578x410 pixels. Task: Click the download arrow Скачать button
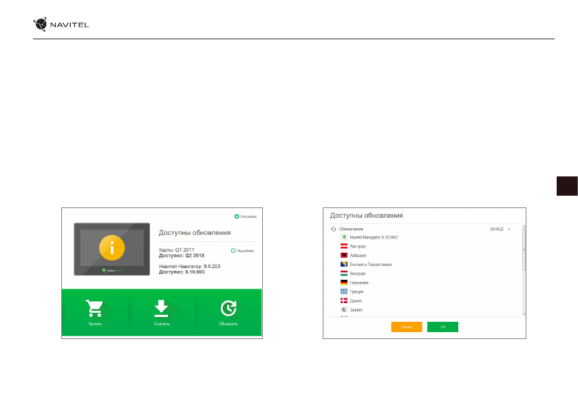[162, 312]
